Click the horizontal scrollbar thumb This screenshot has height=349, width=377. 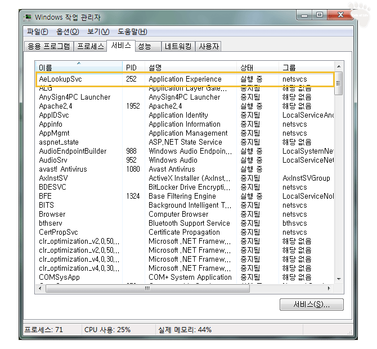[147, 288]
